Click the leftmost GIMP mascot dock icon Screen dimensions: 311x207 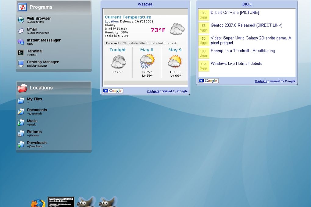86,202
